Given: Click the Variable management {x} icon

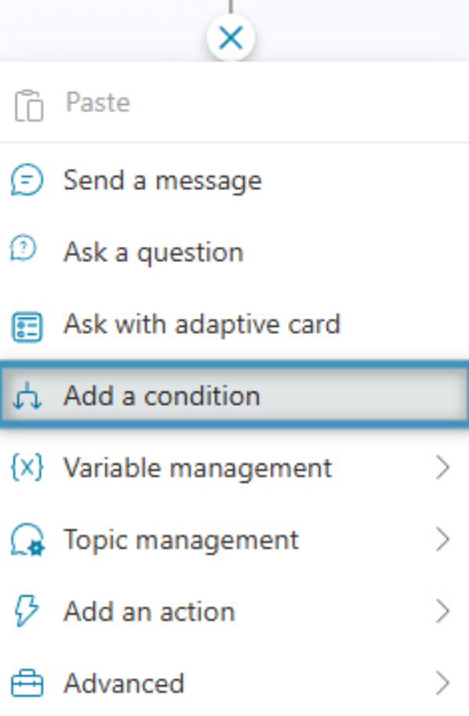Looking at the screenshot, I should (x=27, y=468).
